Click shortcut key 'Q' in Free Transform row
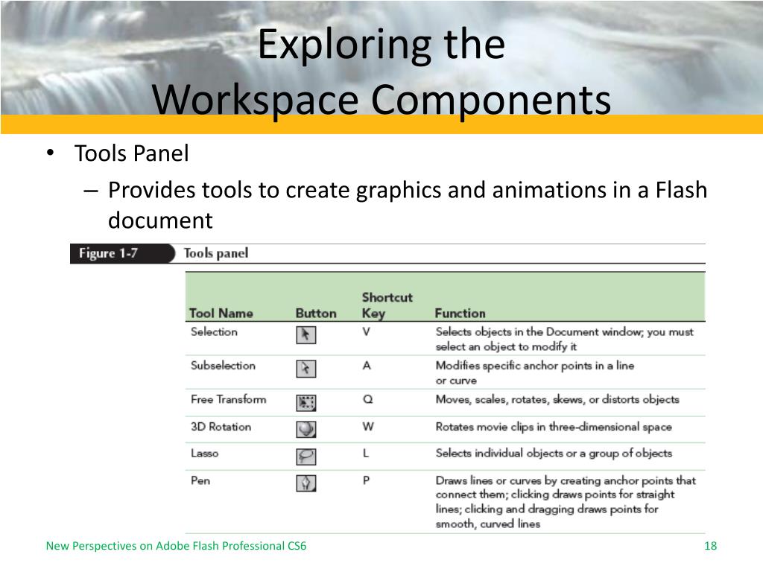 (x=367, y=399)
